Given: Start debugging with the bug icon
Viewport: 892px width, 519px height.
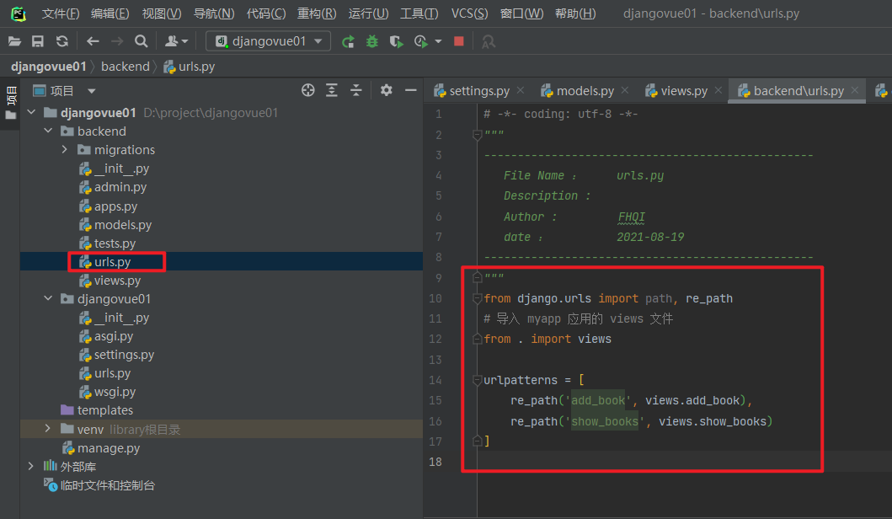Looking at the screenshot, I should click(x=372, y=41).
